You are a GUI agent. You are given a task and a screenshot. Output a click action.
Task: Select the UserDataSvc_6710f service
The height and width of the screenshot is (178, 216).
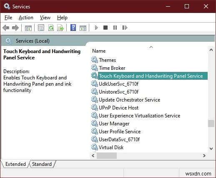pyautogui.click(x=119, y=140)
